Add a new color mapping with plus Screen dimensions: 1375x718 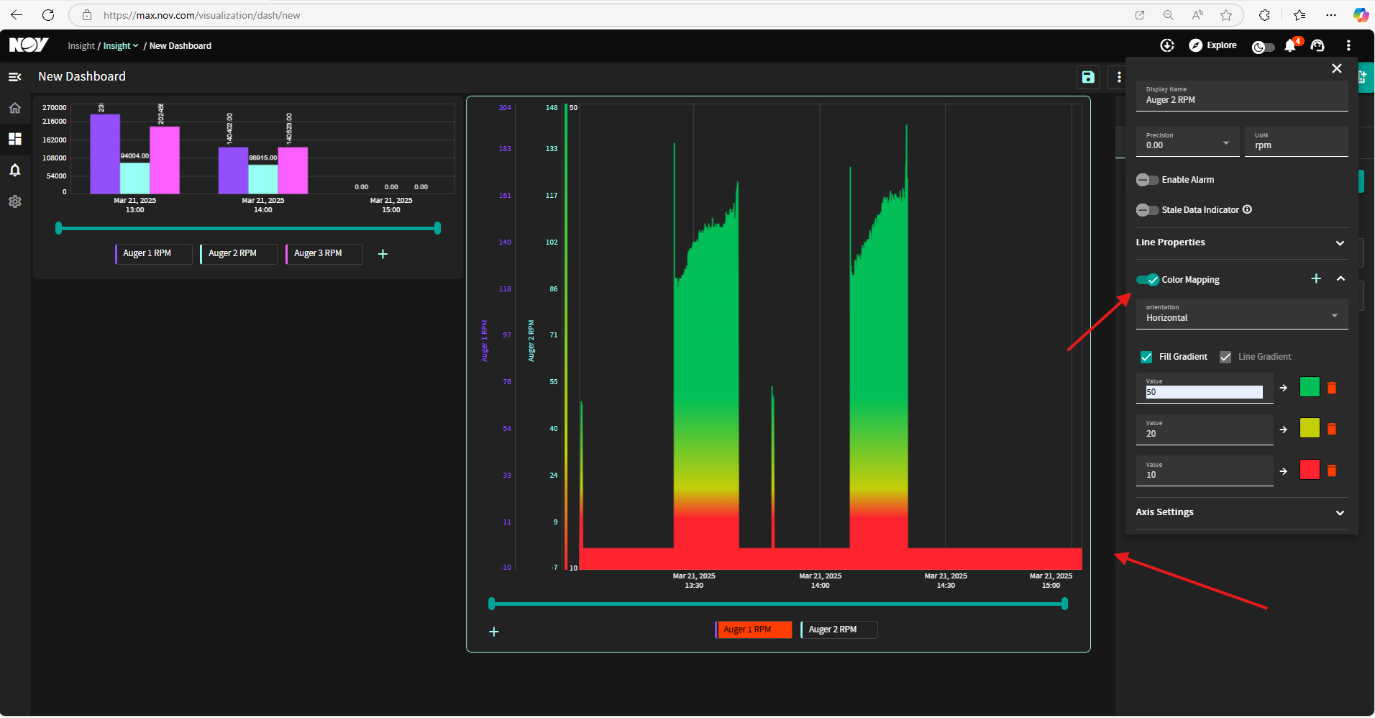pos(1316,278)
